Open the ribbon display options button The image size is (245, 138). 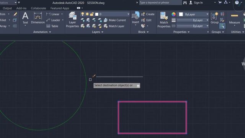click(x=78, y=8)
